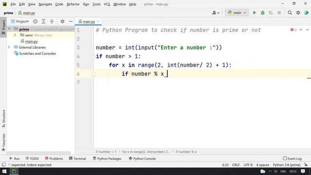
Task: Close the main.py editor tab
Action: pos(98,21)
